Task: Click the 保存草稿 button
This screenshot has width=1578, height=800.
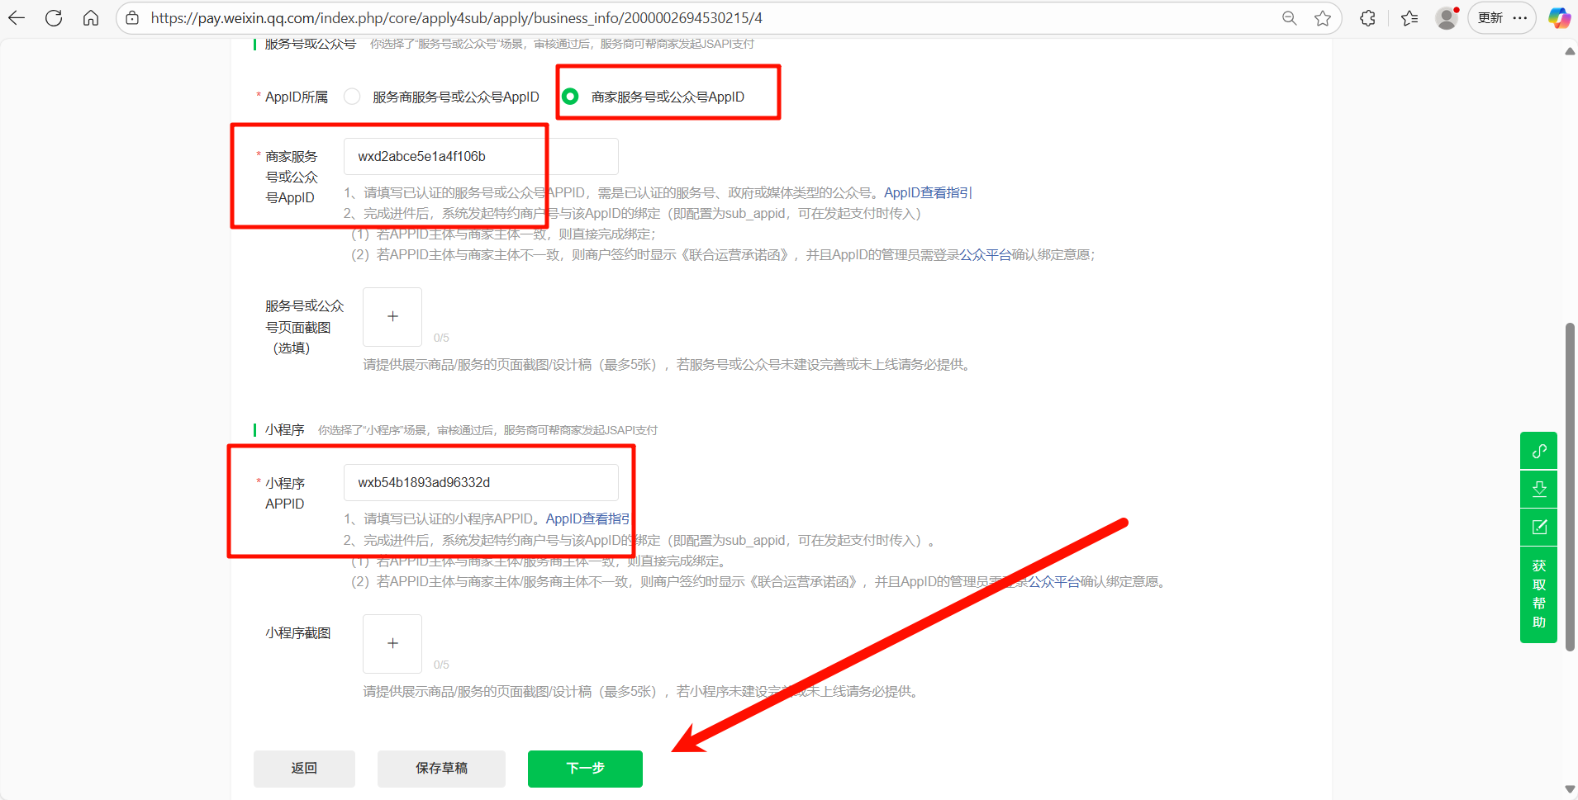Action: (441, 769)
